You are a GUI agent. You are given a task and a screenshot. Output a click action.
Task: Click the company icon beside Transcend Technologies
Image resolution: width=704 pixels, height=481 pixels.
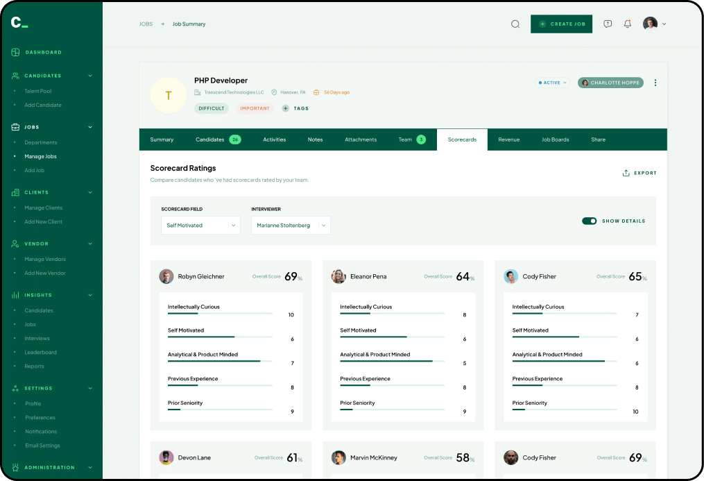[197, 92]
